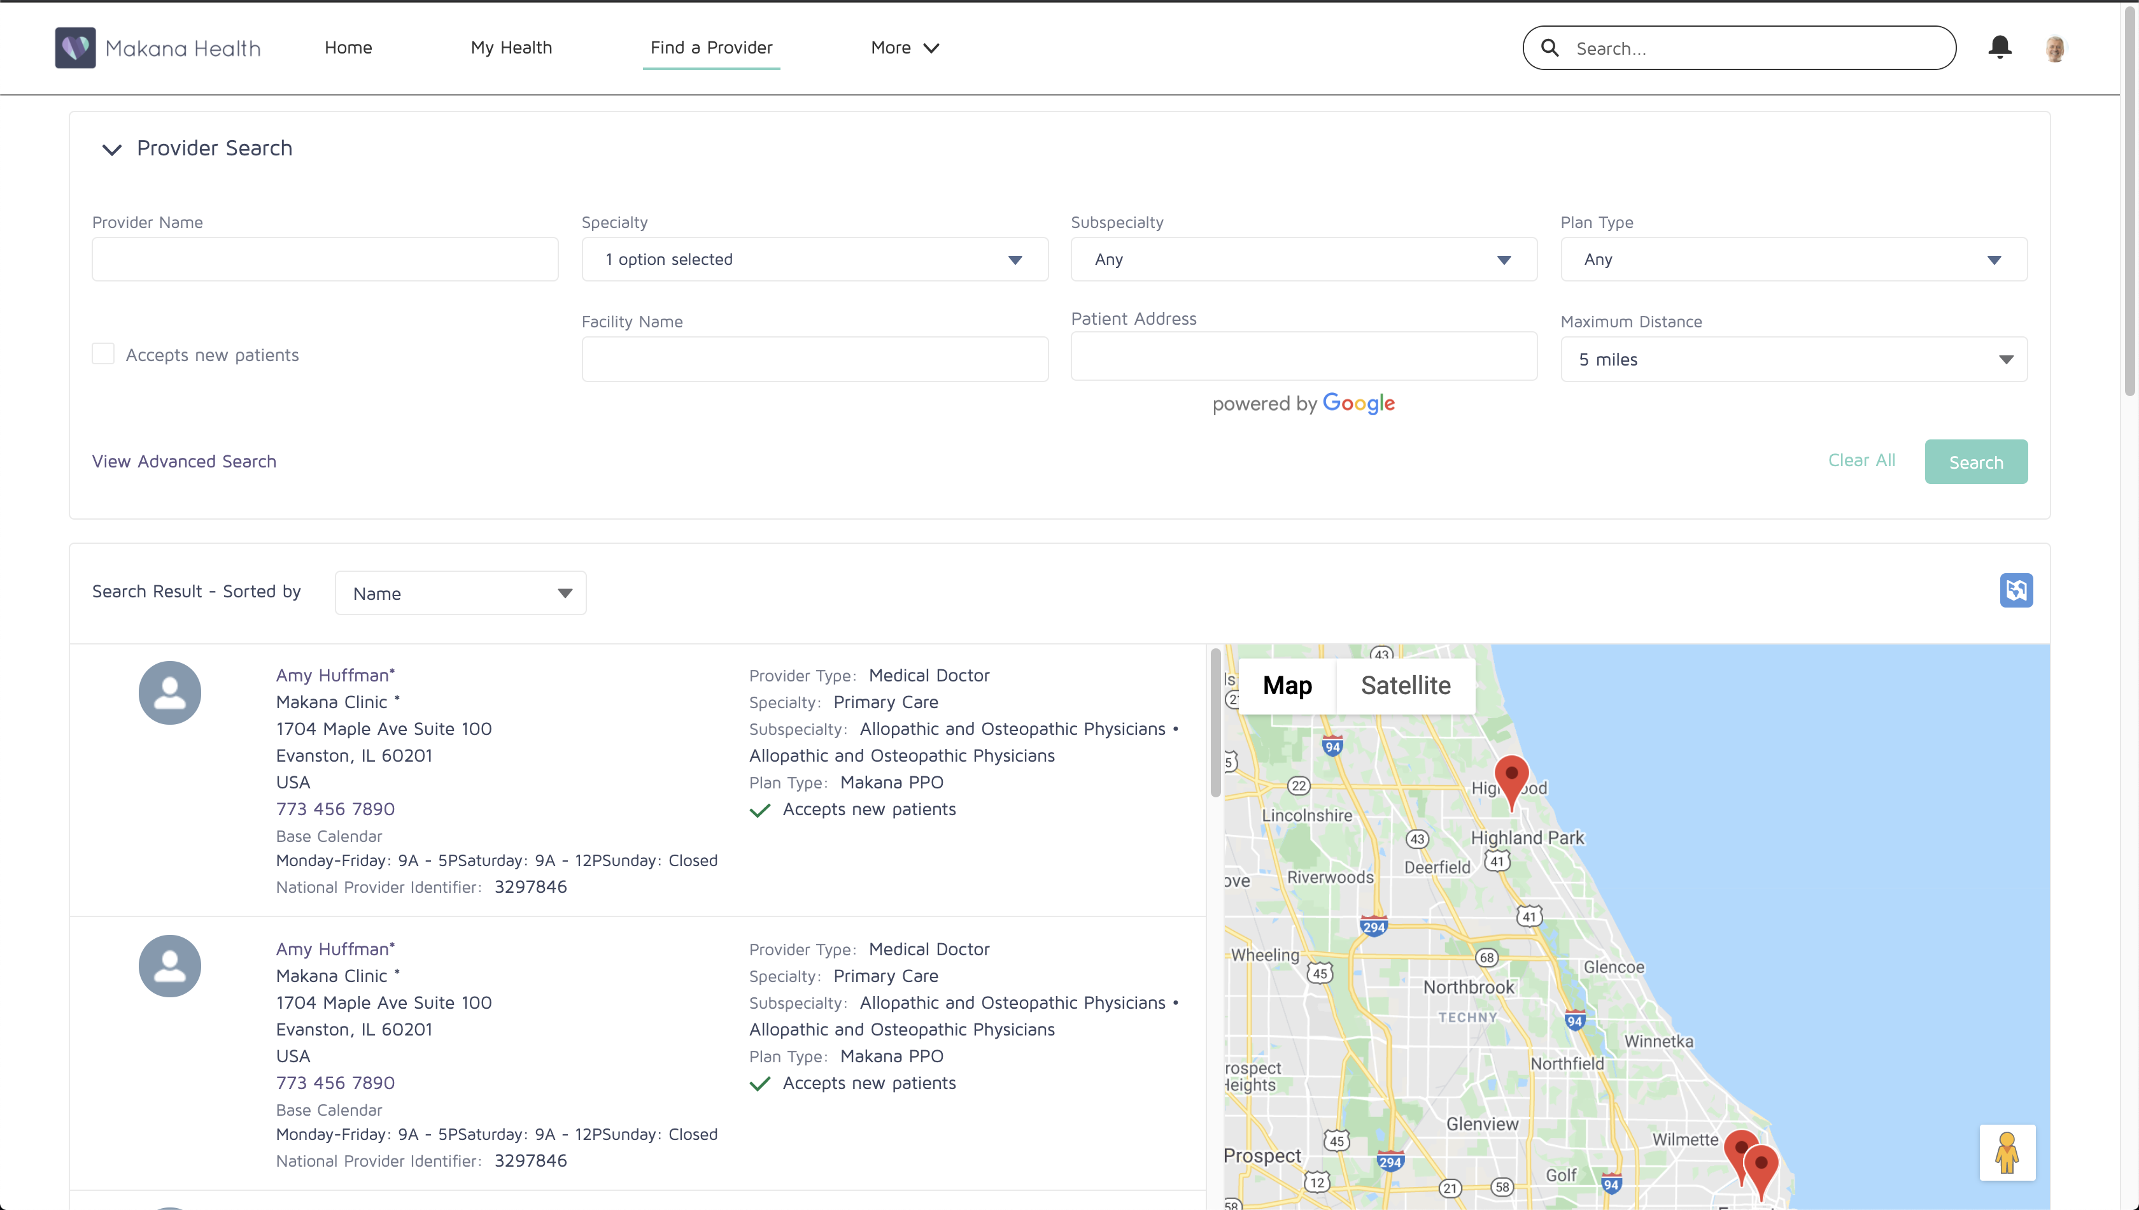Click the Makana Health heart logo
Viewport: 2139px width, 1210px height.
click(74, 47)
